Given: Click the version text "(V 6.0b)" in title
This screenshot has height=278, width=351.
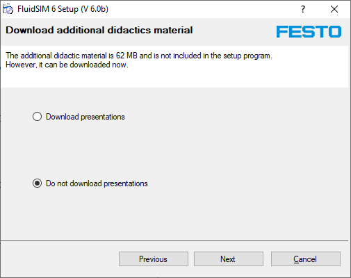Looking at the screenshot, I should 95,9.
